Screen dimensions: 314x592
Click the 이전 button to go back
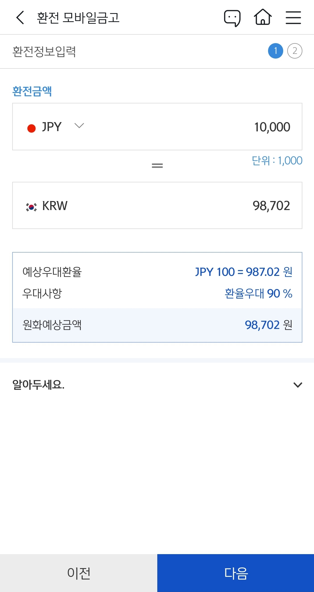click(78, 573)
